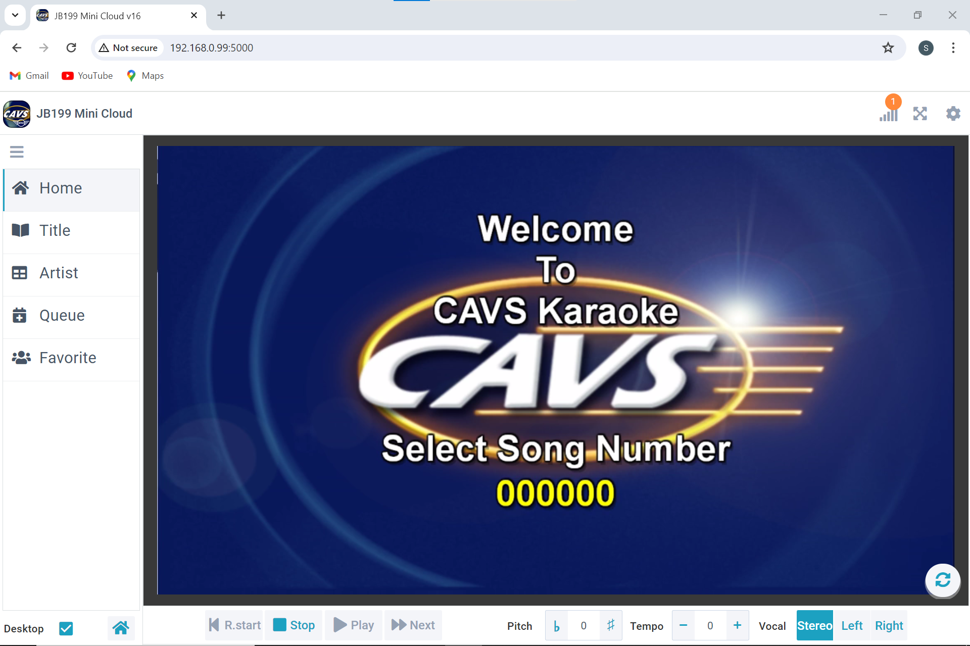Click the home icon button at bottom
The width and height of the screenshot is (970, 646).
[x=121, y=628]
